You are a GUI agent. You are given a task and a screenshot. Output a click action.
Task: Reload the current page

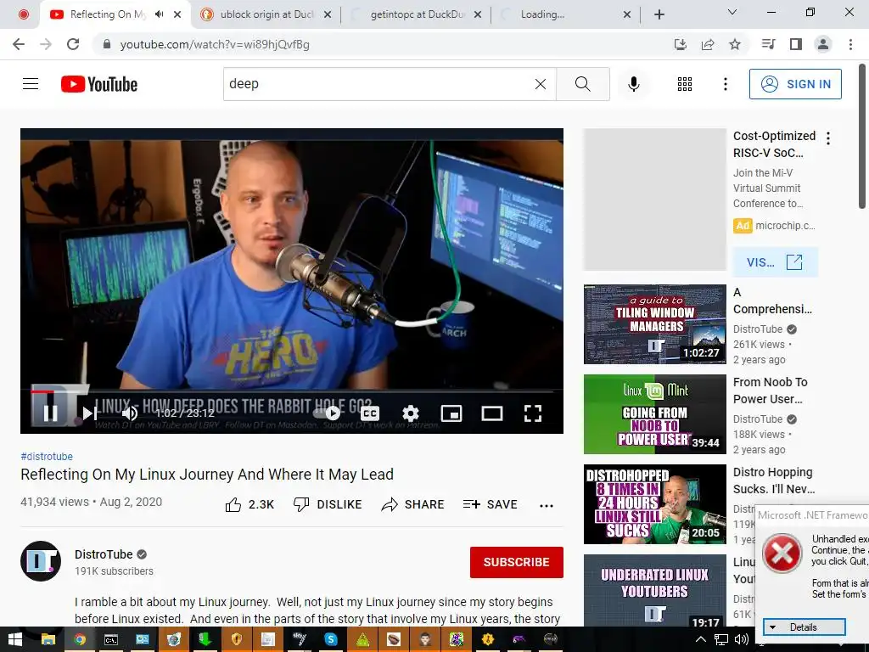pyautogui.click(x=73, y=44)
